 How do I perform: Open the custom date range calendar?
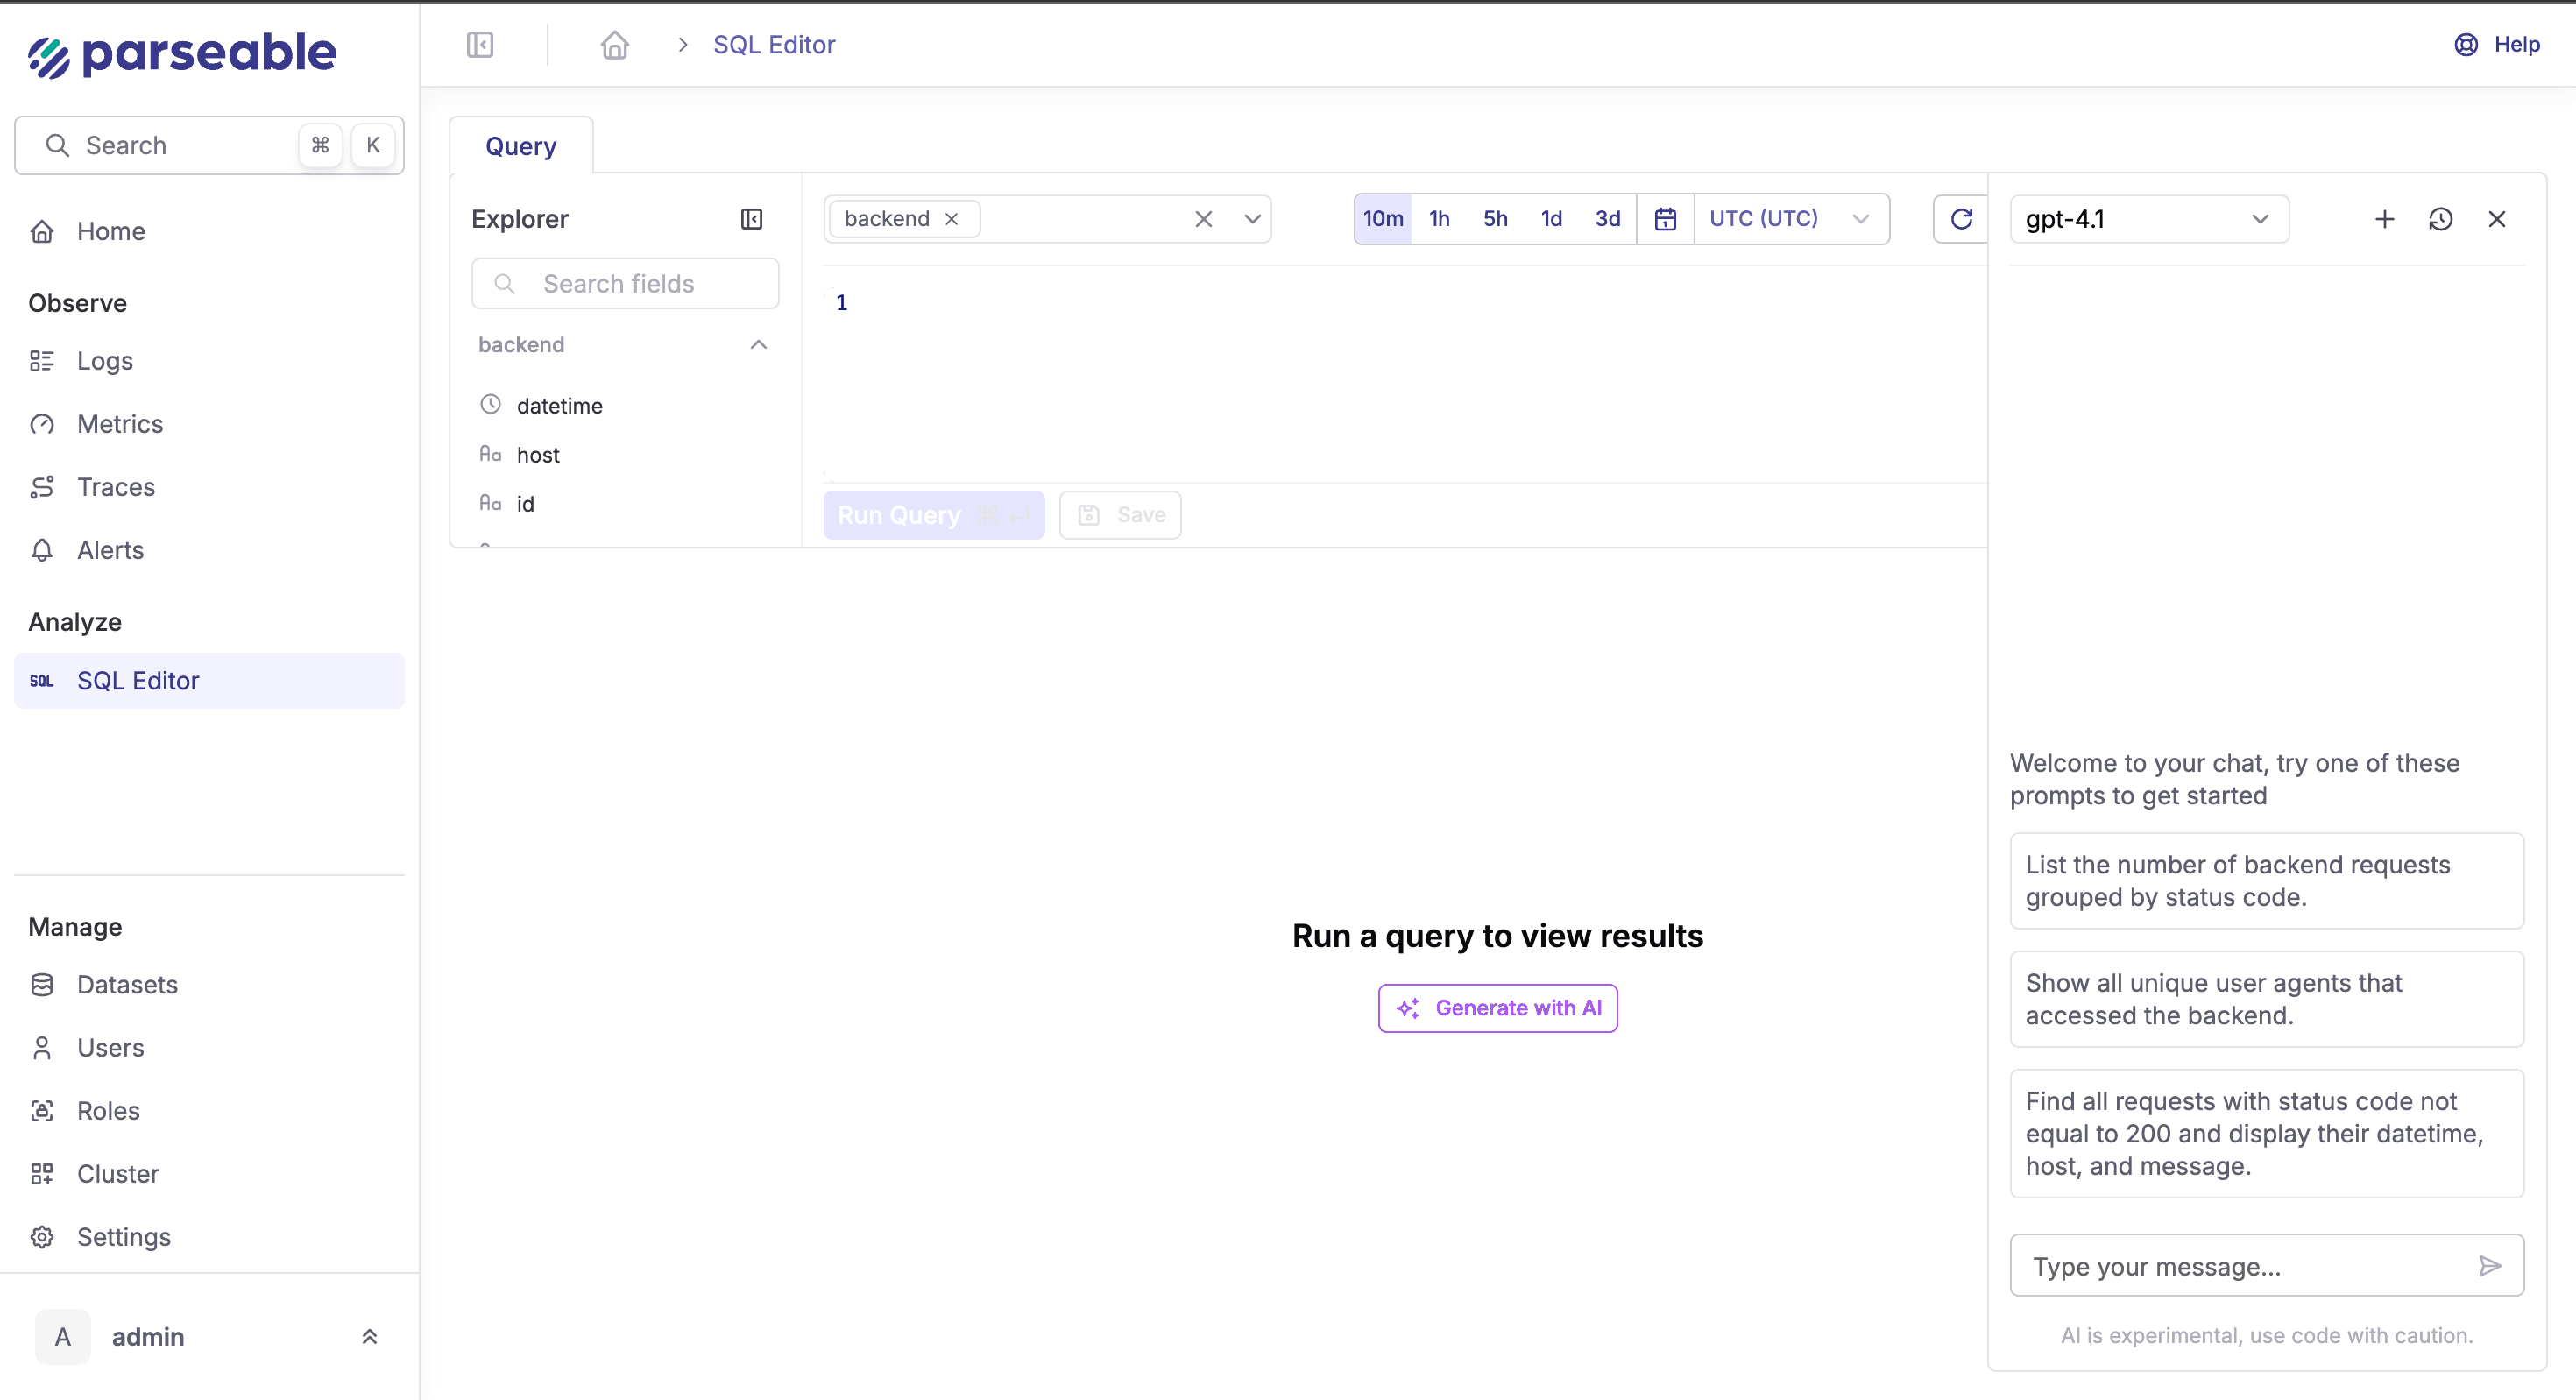click(1665, 219)
